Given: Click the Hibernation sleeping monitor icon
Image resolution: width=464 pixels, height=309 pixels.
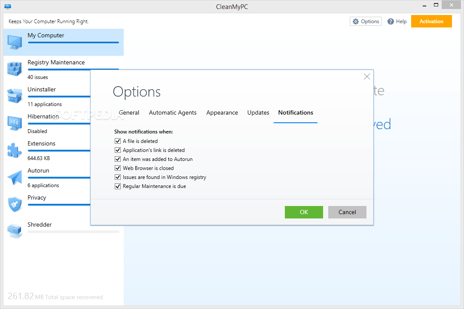Looking at the screenshot, I should pos(15,123).
